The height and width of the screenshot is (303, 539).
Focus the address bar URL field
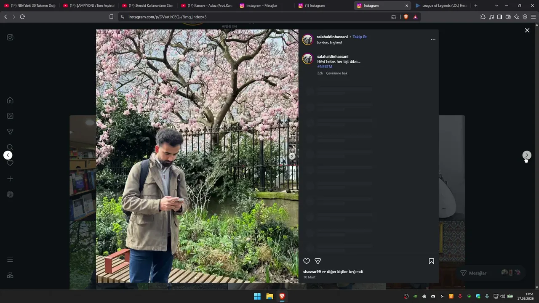(x=257, y=17)
